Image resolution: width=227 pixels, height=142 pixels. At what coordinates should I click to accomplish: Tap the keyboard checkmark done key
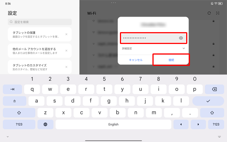pos(208,101)
